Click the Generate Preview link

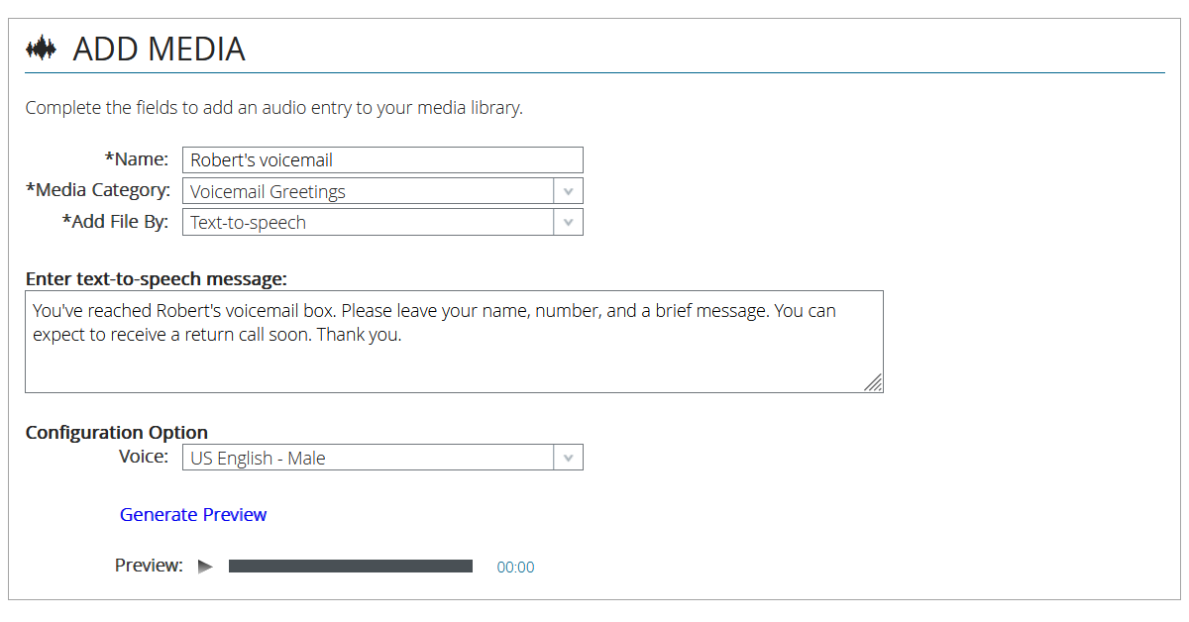point(192,514)
